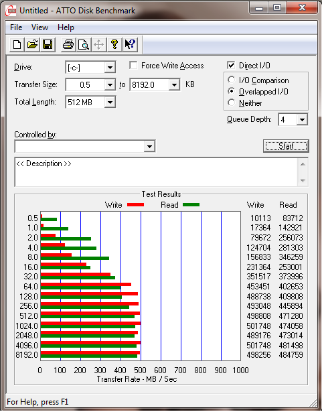Print results using the printer icon
Image resolution: width=322 pixels, height=412 pixels.
point(68,44)
